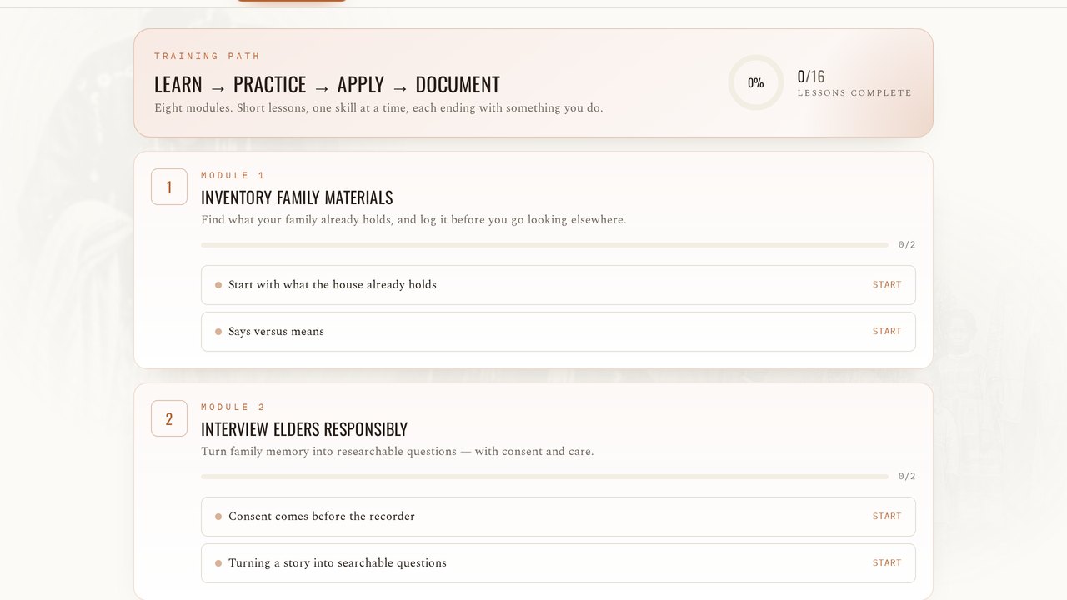Click START on "Says versus means" lesson

pos(887,332)
